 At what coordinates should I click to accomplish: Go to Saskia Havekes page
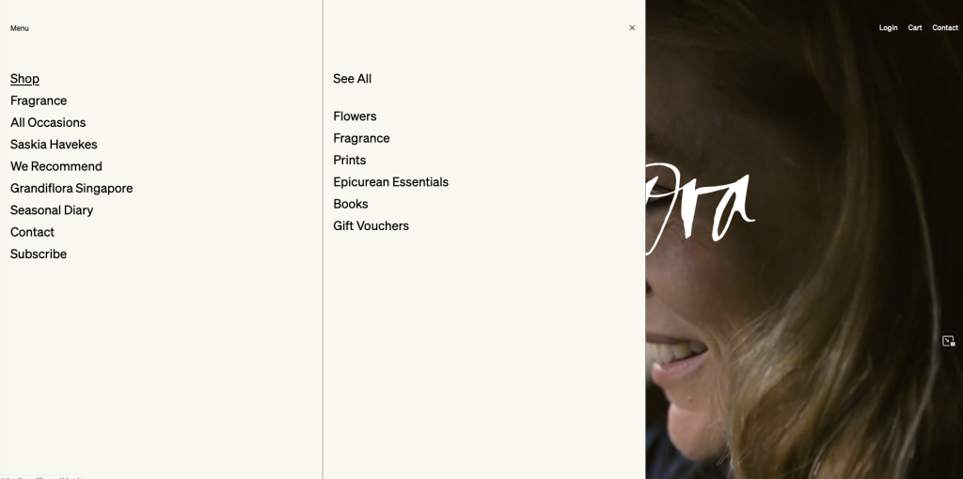[x=54, y=144]
